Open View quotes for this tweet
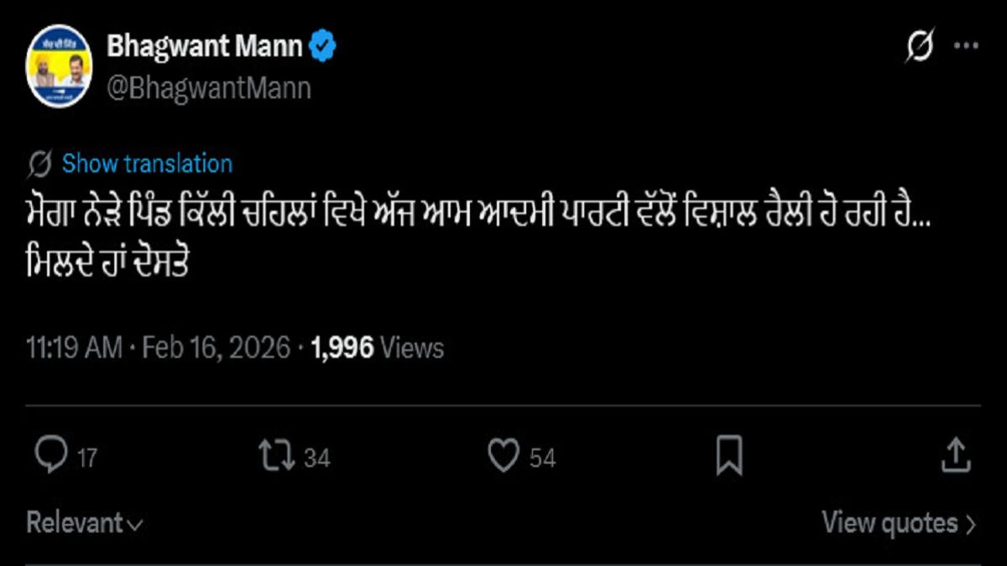 [891, 522]
